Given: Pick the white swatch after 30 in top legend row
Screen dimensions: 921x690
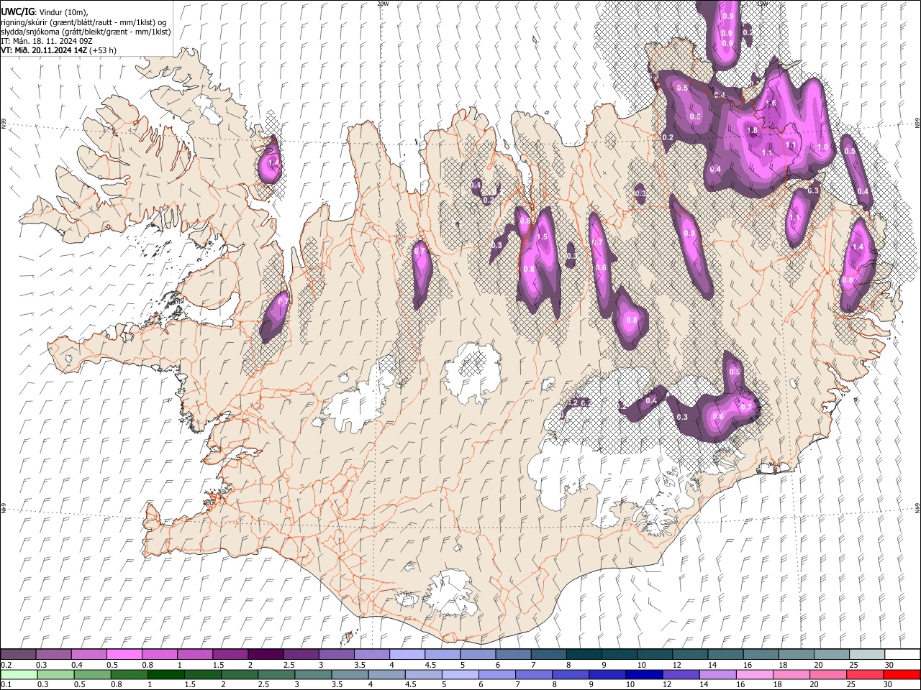Looking at the screenshot, I should click(x=902, y=654).
